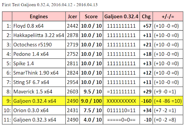Click the +57 change value
Screen dimensions: 186x127
pos(147,26)
